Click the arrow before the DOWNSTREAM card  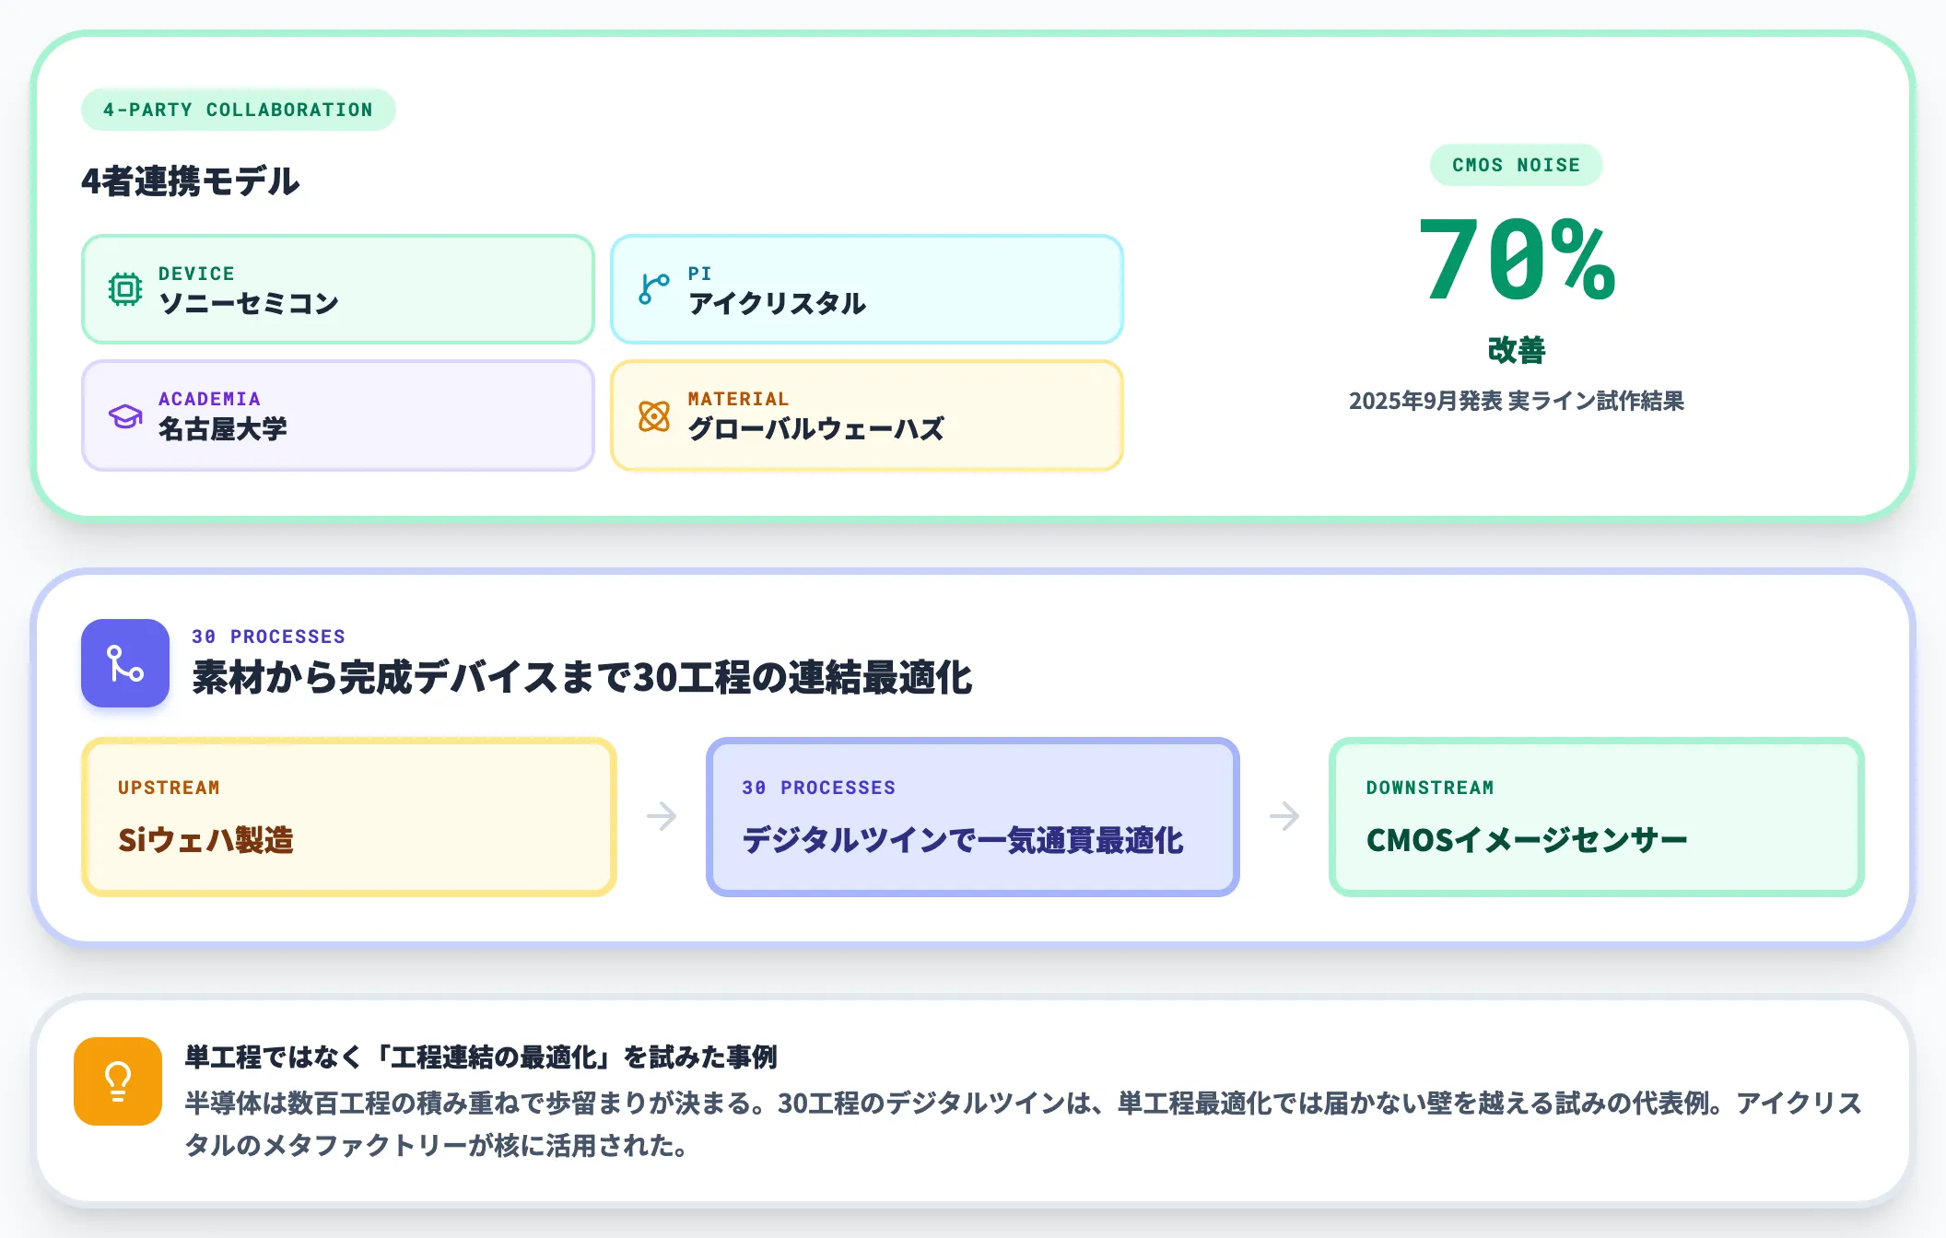(1284, 816)
